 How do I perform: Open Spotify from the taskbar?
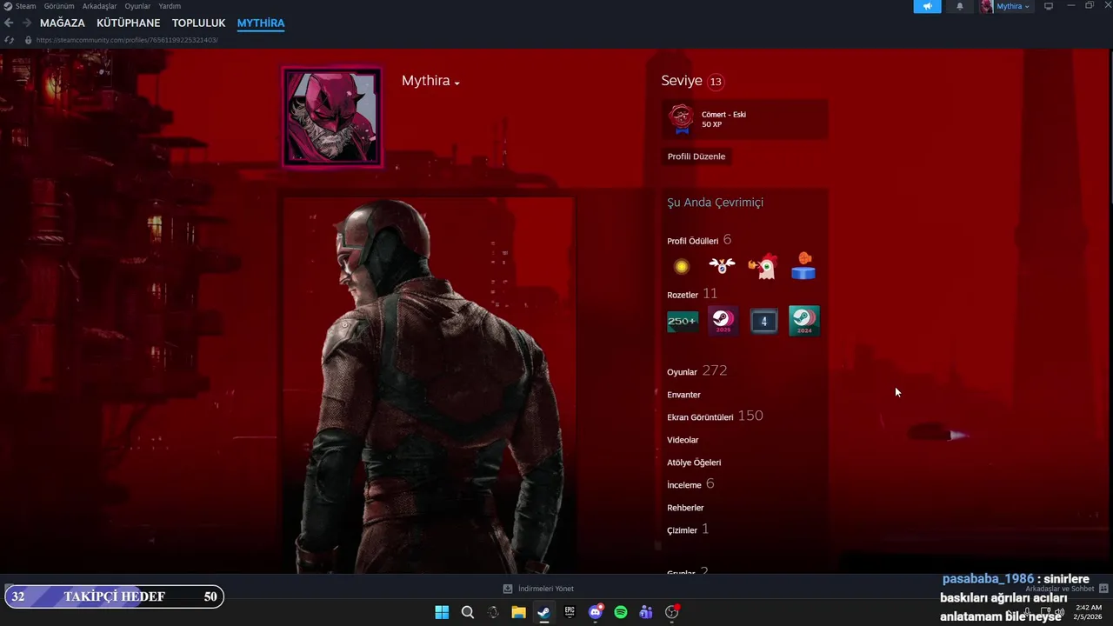coord(620,612)
